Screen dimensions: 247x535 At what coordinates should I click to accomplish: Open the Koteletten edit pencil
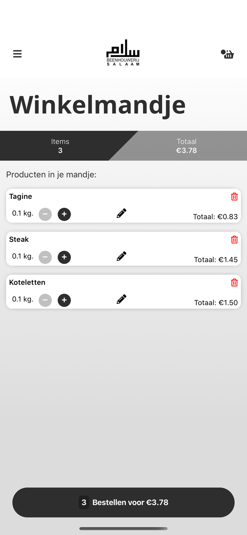click(x=121, y=299)
